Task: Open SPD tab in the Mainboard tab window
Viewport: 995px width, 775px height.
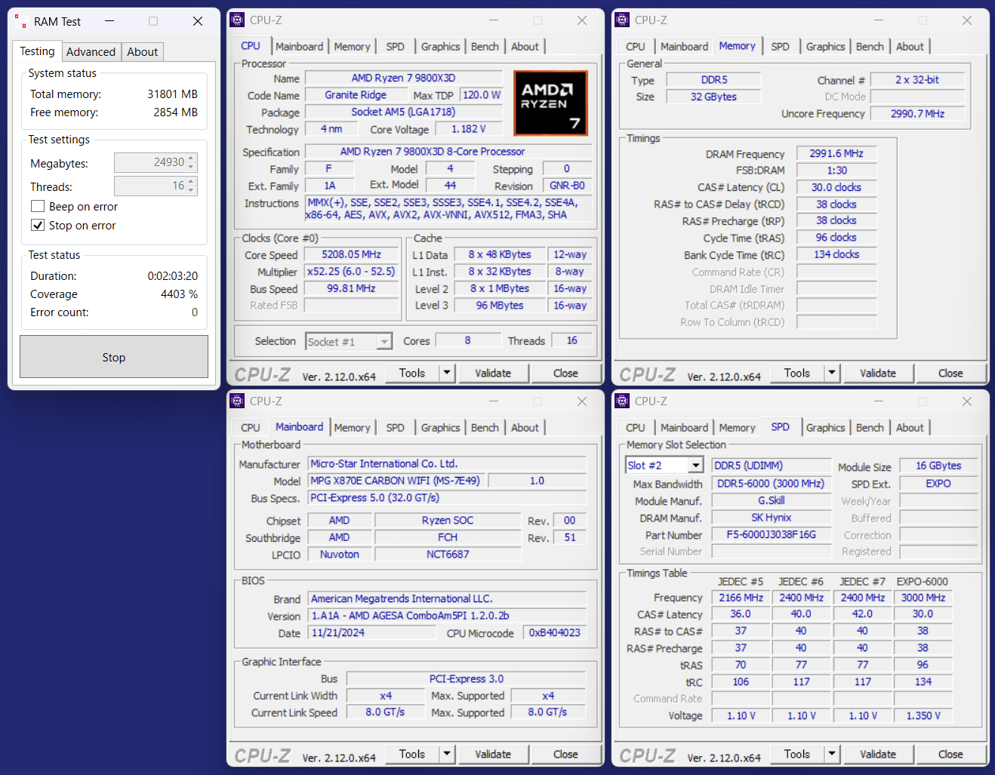Action: 395,428
